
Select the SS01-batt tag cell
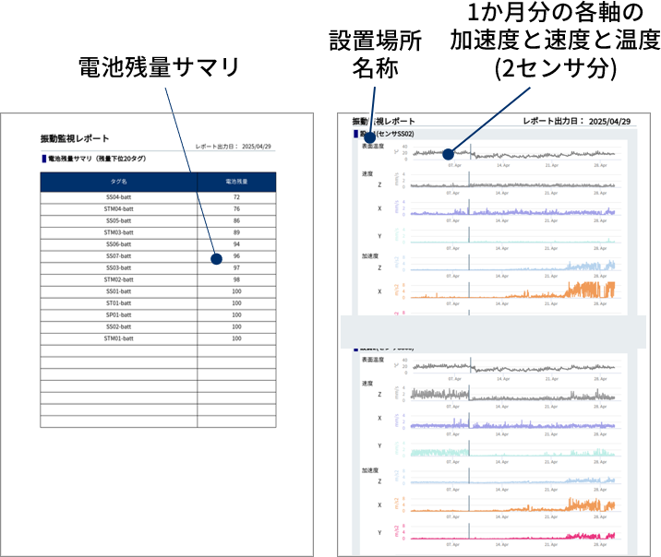pos(118,291)
